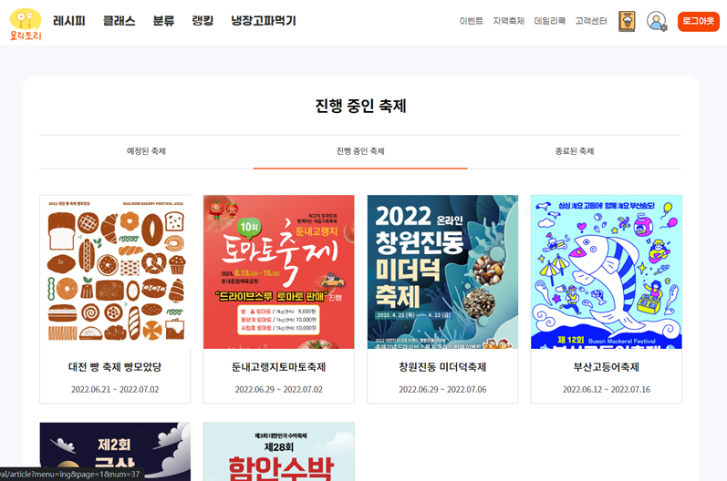Switch to the 예정된 축제 tab
This screenshot has width=727, height=481.
pyautogui.click(x=146, y=151)
